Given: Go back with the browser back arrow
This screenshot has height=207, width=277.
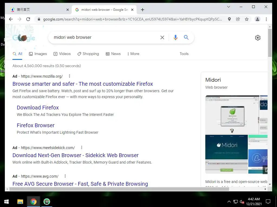Looking at the screenshot, I should tap(11, 19).
